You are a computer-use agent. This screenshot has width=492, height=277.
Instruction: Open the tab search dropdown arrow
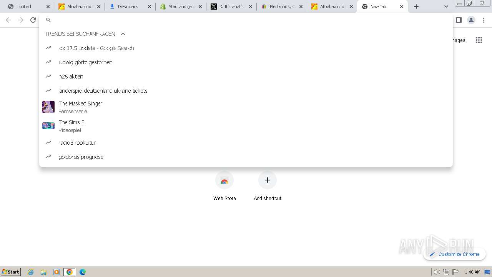tap(446, 7)
